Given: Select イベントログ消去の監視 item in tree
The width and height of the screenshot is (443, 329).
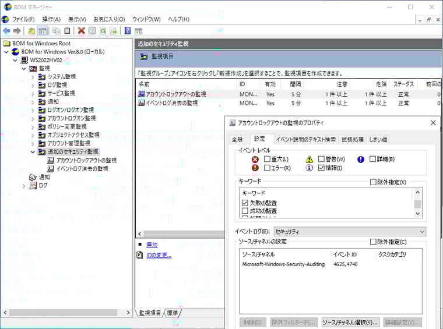Looking at the screenshot, I should [82, 169].
